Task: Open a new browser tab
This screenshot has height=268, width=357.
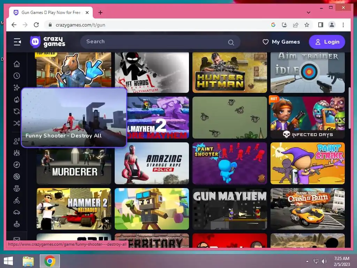Action: coord(100,13)
